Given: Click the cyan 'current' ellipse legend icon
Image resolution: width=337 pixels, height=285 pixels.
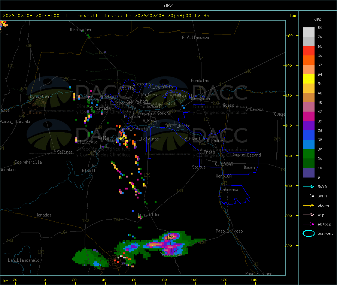Looking at the screenshot, I should (x=309, y=233).
